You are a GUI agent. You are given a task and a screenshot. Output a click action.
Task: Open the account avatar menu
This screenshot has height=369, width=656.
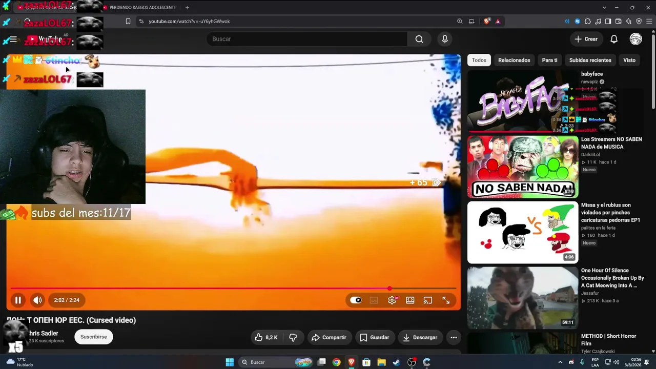coord(636,39)
